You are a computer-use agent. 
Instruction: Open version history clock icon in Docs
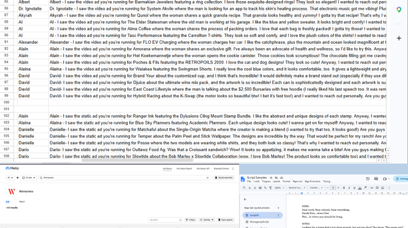[x=368, y=179]
